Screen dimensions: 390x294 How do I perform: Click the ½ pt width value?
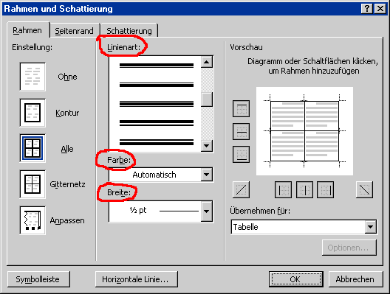(138, 210)
